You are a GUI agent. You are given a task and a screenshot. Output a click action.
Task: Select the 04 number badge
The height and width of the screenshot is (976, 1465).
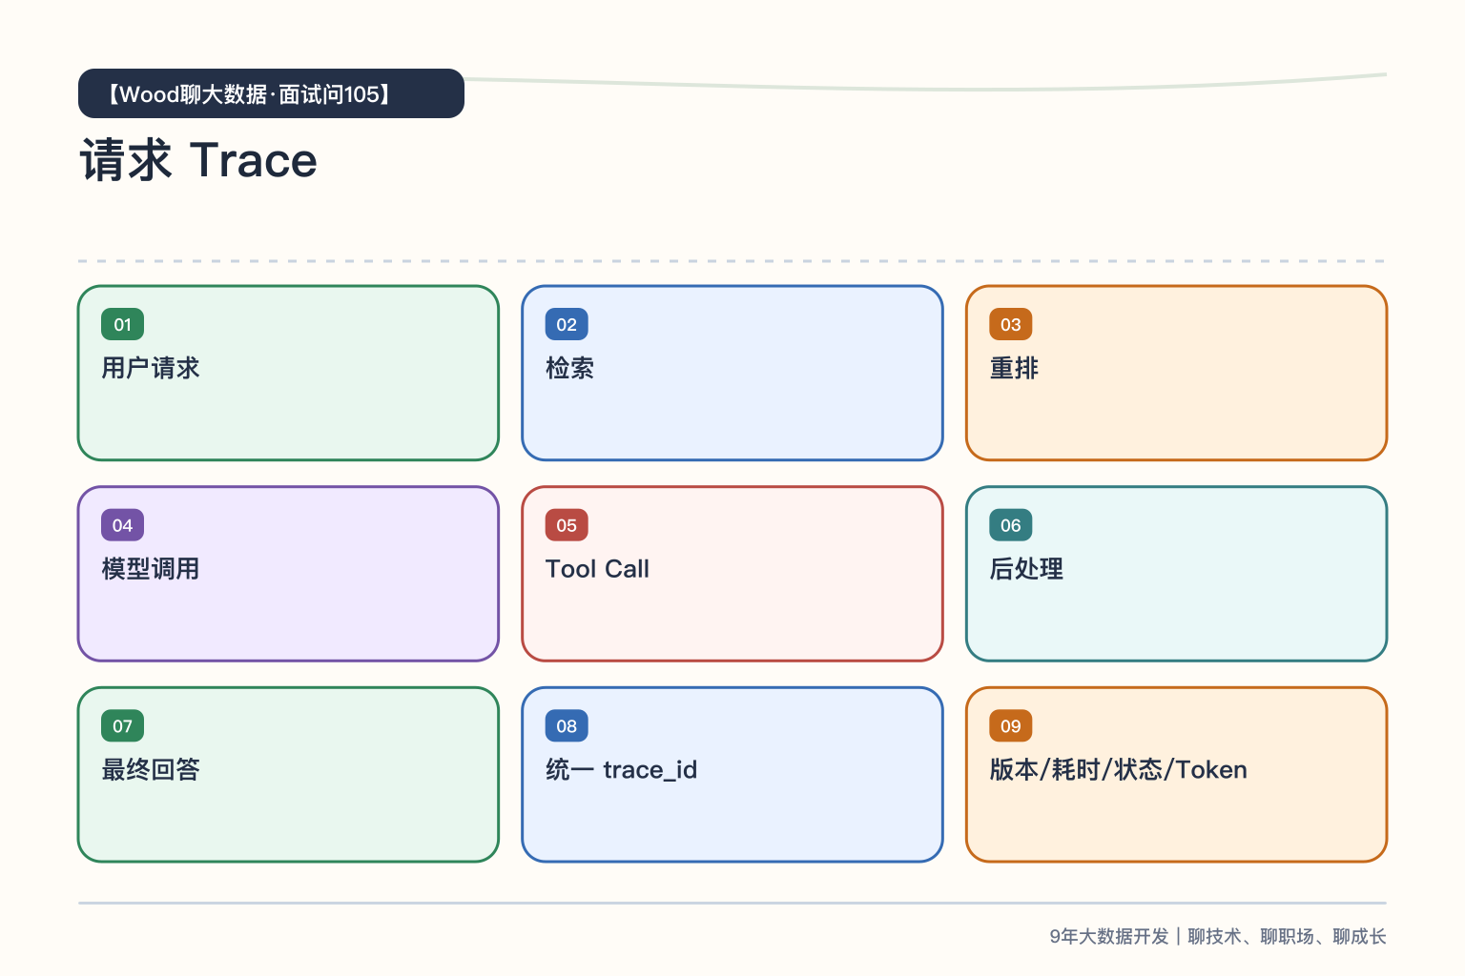[122, 525]
